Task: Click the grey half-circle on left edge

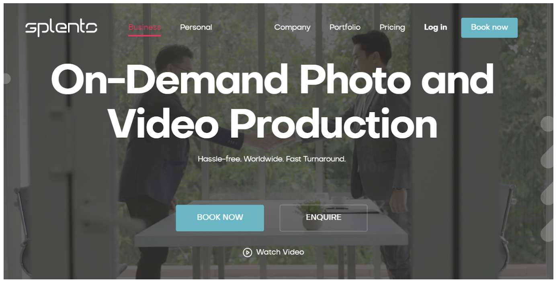Action: pyautogui.click(x=7, y=78)
